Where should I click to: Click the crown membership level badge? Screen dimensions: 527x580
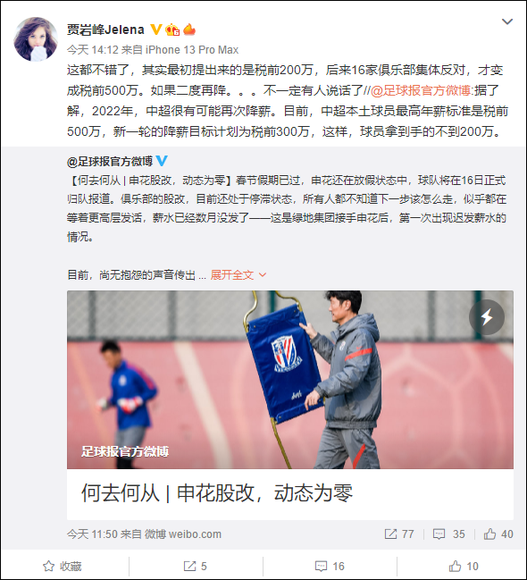click(172, 29)
